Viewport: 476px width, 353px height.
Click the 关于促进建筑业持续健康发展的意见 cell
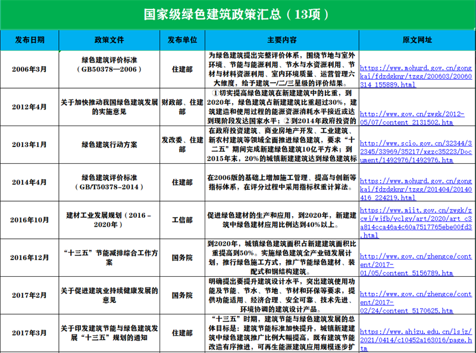tap(109, 295)
